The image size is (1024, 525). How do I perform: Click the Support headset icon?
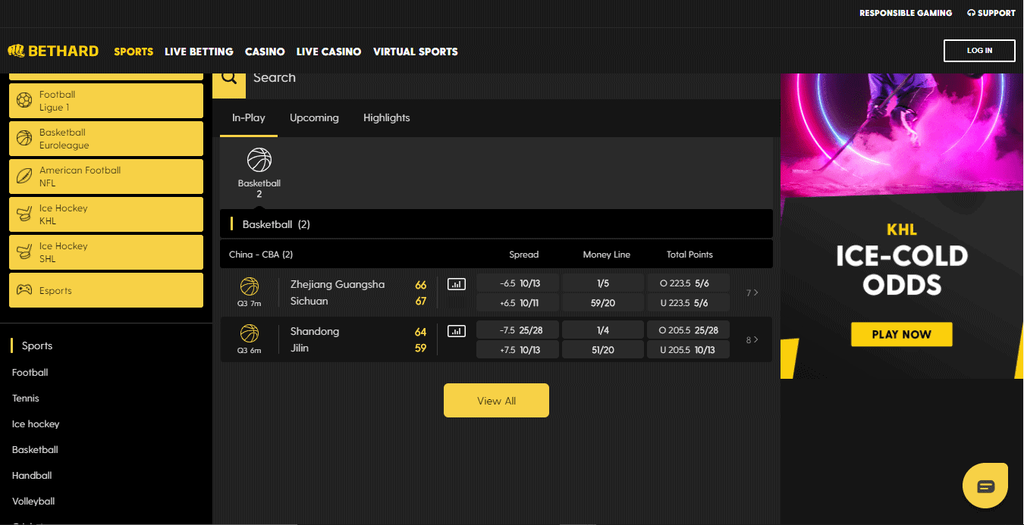pos(971,13)
